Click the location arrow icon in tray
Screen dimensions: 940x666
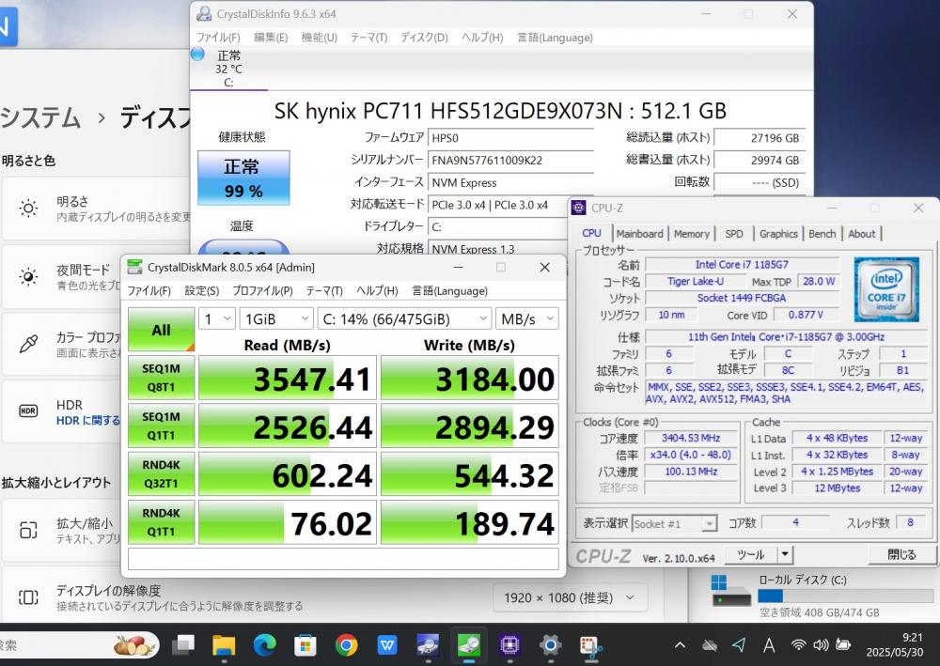pyautogui.click(x=739, y=645)
